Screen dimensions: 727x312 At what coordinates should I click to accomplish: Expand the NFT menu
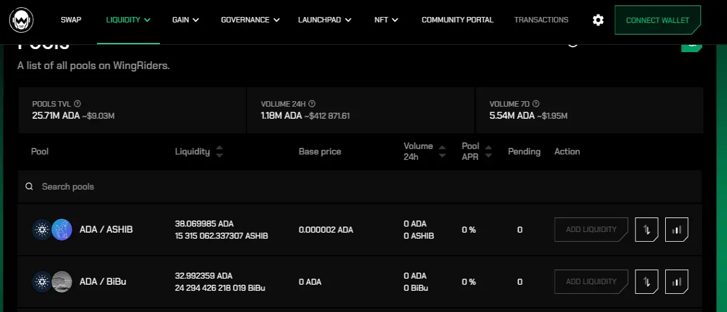coord(386,20)
